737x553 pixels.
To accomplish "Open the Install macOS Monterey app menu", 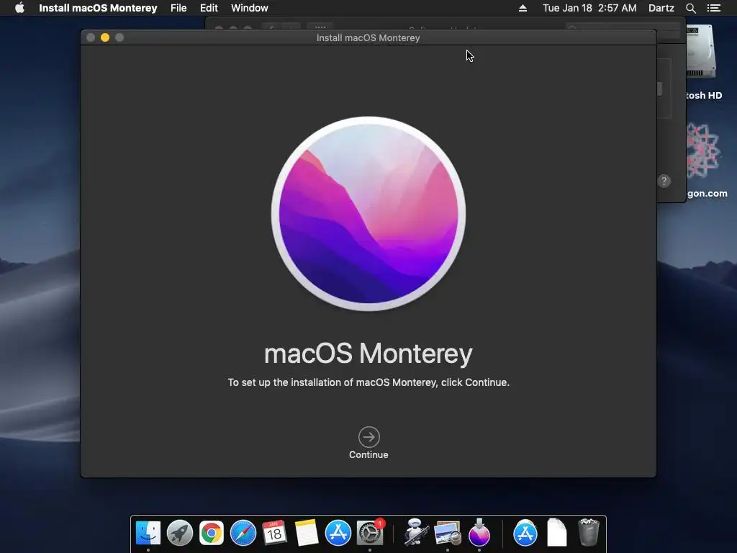I will pyautogui.click(x=98, y=8).
